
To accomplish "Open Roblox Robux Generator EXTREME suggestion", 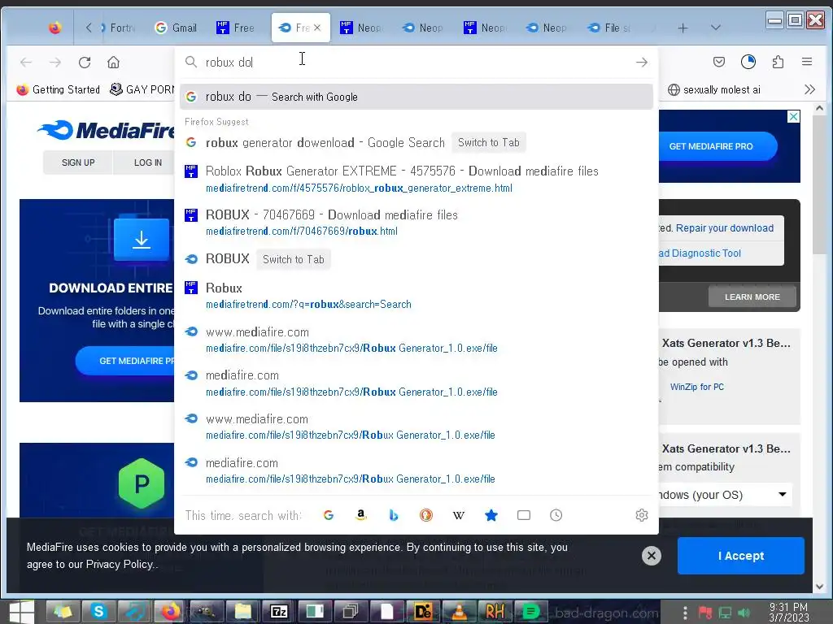I will (x=416, y=179).
